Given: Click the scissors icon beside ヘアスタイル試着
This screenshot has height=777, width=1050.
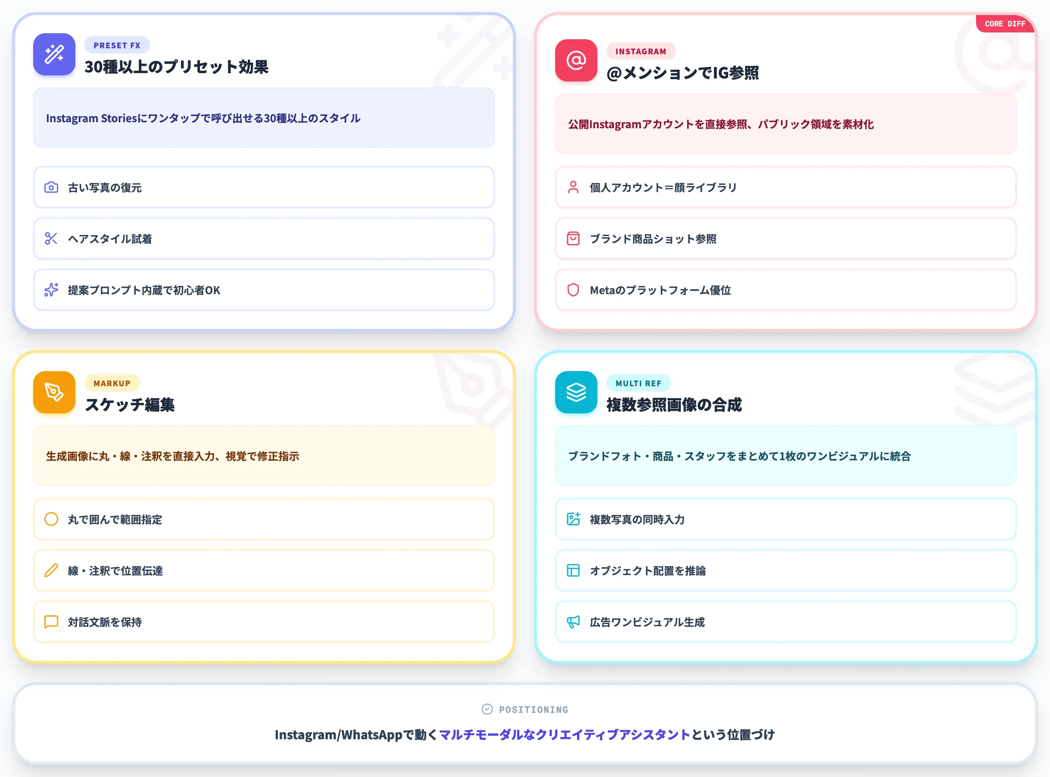Looking at the screenshot, I should [x=51, y=239].
